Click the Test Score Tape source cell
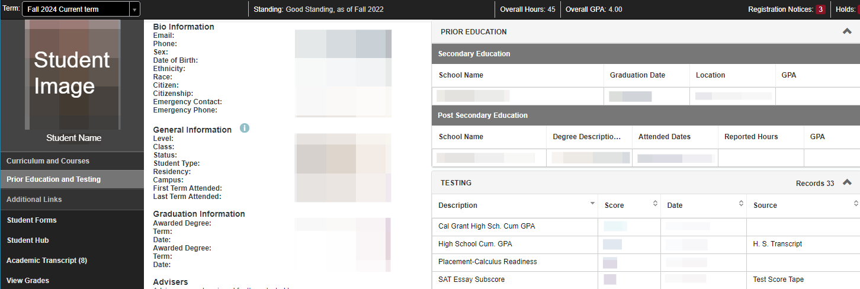The height and width of the screenshot is (289, 860). click(778, 280)
